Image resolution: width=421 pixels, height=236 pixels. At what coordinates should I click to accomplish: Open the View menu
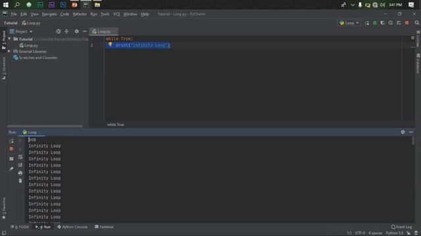pyautogui.click(x=34, y=14)
